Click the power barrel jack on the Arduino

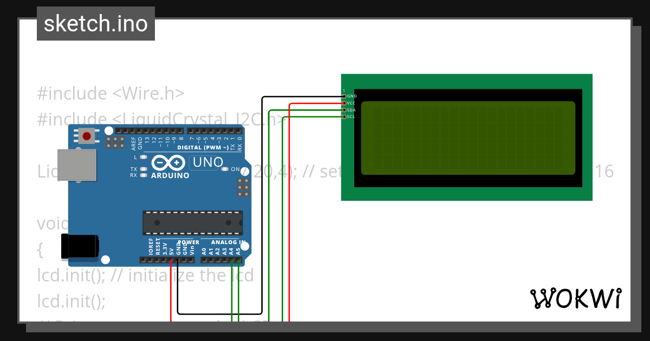(81, 246)
